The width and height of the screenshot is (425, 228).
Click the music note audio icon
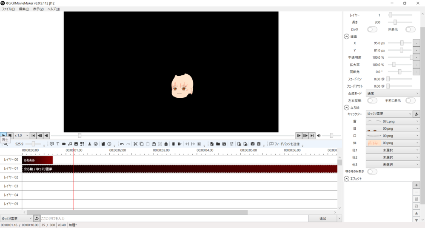click(70, 144)
